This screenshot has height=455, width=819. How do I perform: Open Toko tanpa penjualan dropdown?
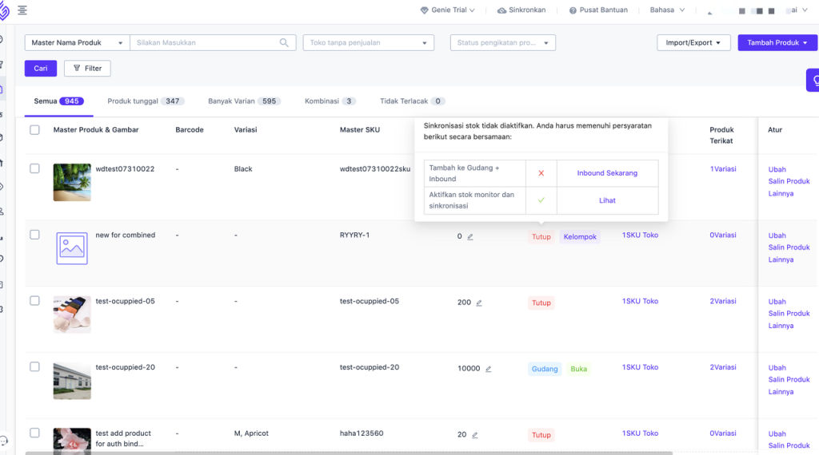tap(368, 43)
